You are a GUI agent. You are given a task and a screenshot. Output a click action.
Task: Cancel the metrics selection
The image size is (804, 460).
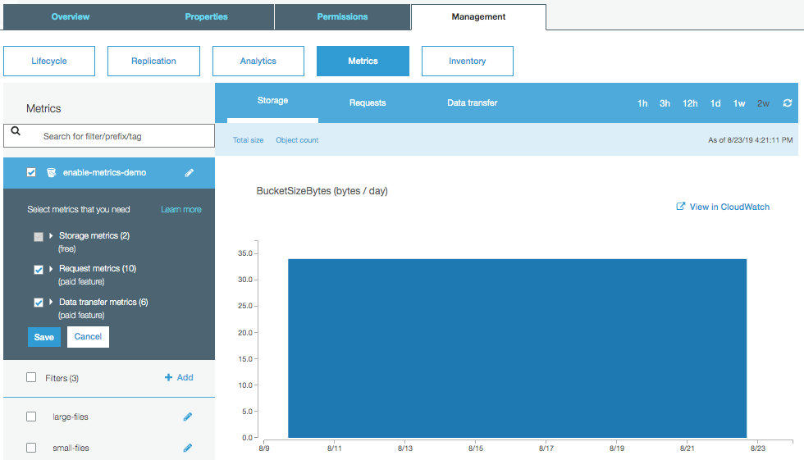89,336
